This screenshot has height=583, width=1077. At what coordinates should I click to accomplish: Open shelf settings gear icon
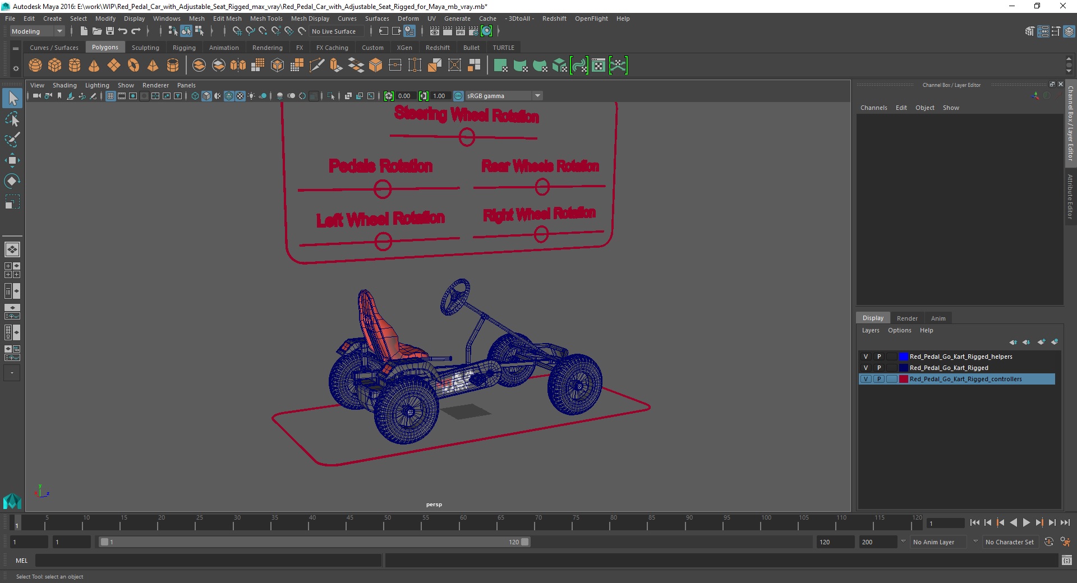[x=16, y=68]
